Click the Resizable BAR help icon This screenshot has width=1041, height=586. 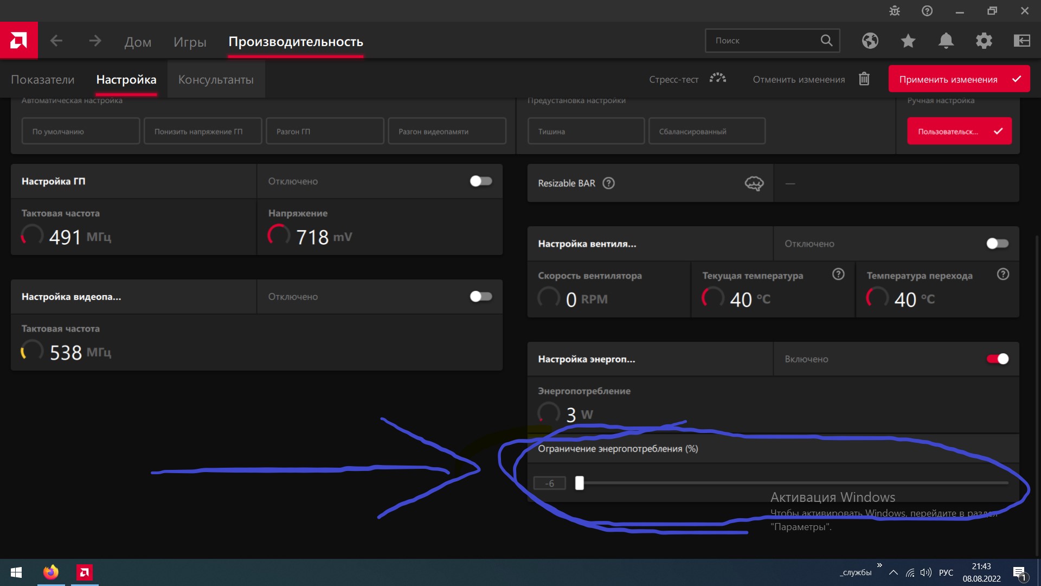609,183
